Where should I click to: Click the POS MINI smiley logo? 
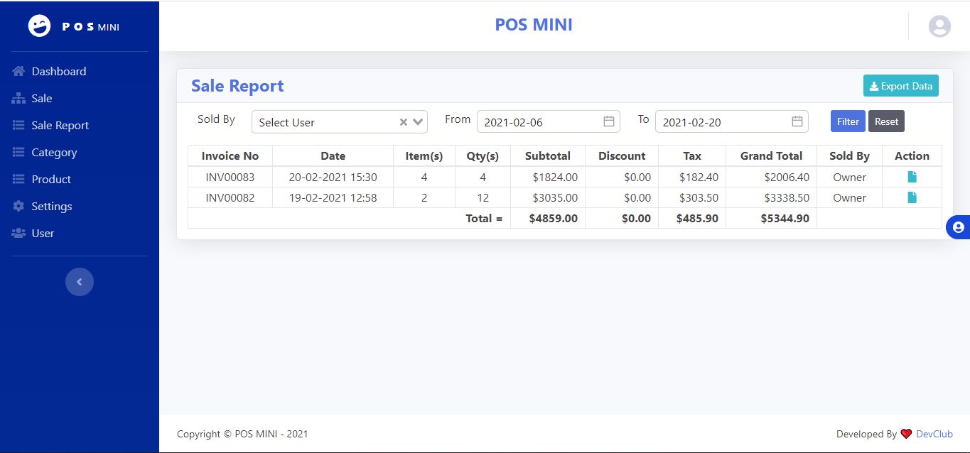(40, 26)
